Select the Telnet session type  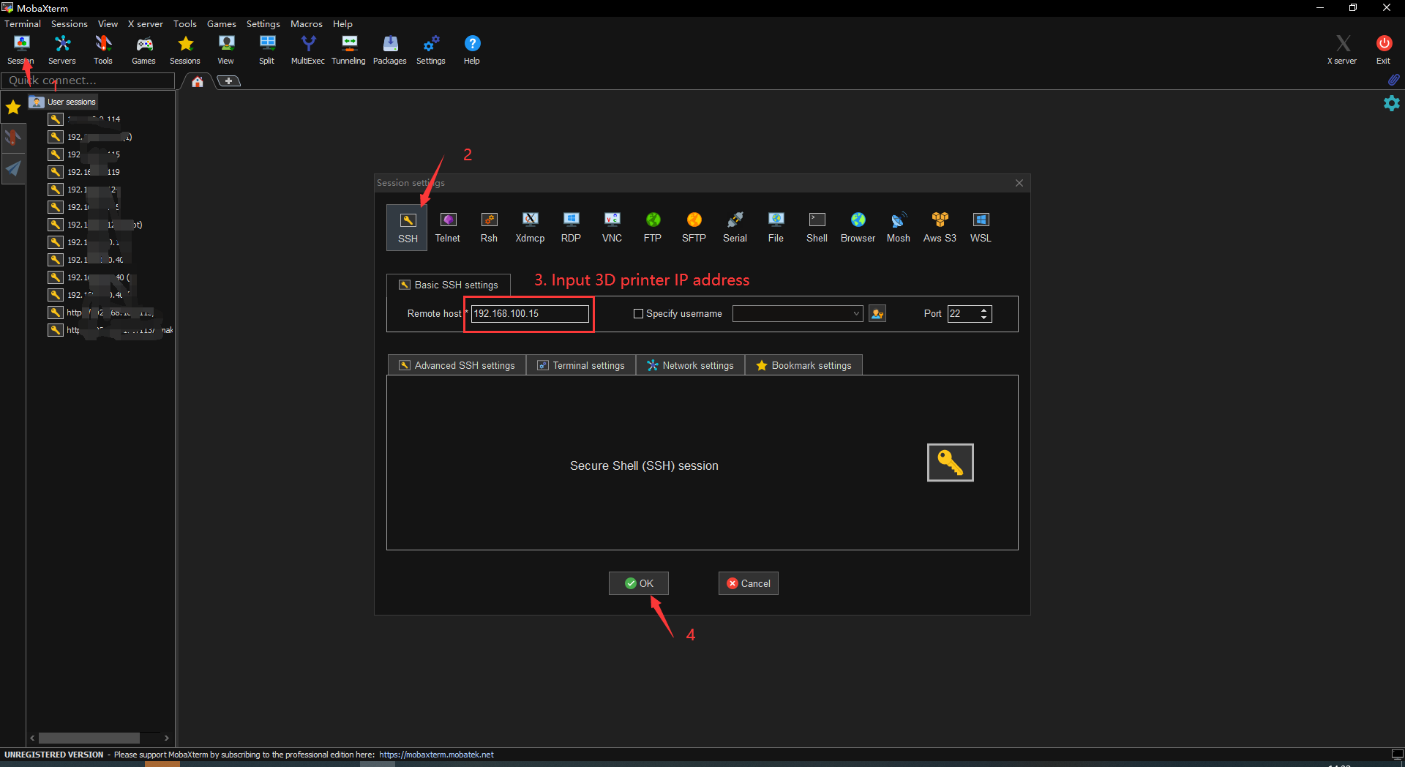pyautogui.click(x=448, y=228)
